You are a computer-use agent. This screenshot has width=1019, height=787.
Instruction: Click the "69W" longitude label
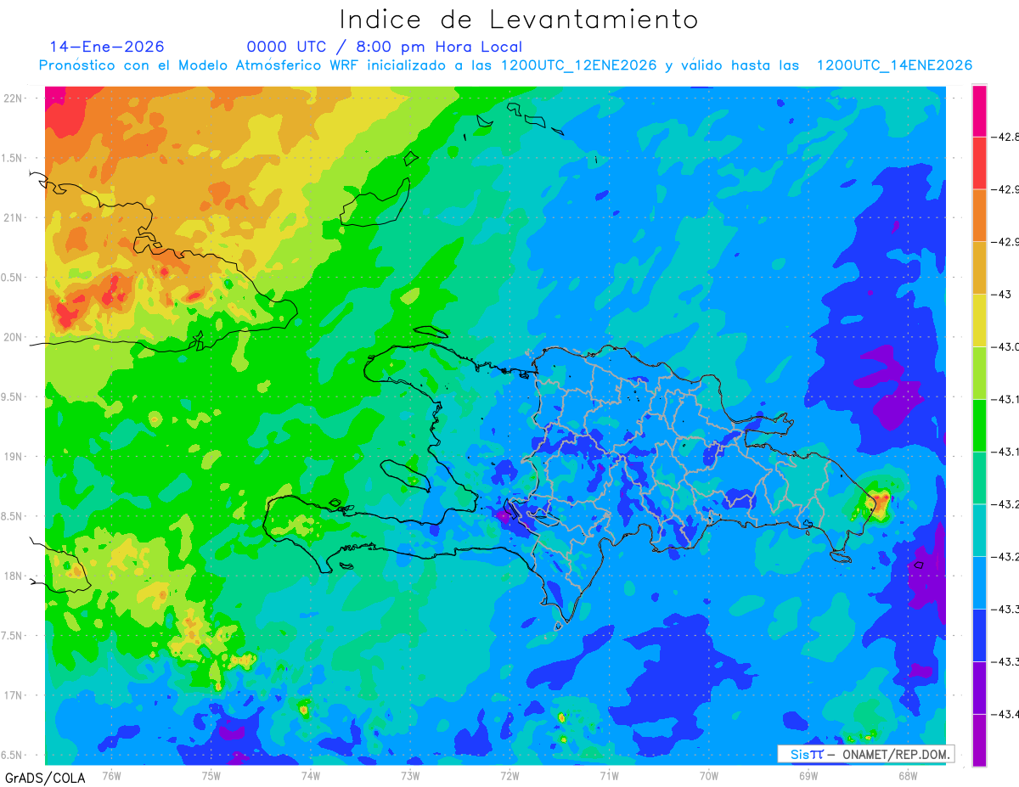[808, 775]
